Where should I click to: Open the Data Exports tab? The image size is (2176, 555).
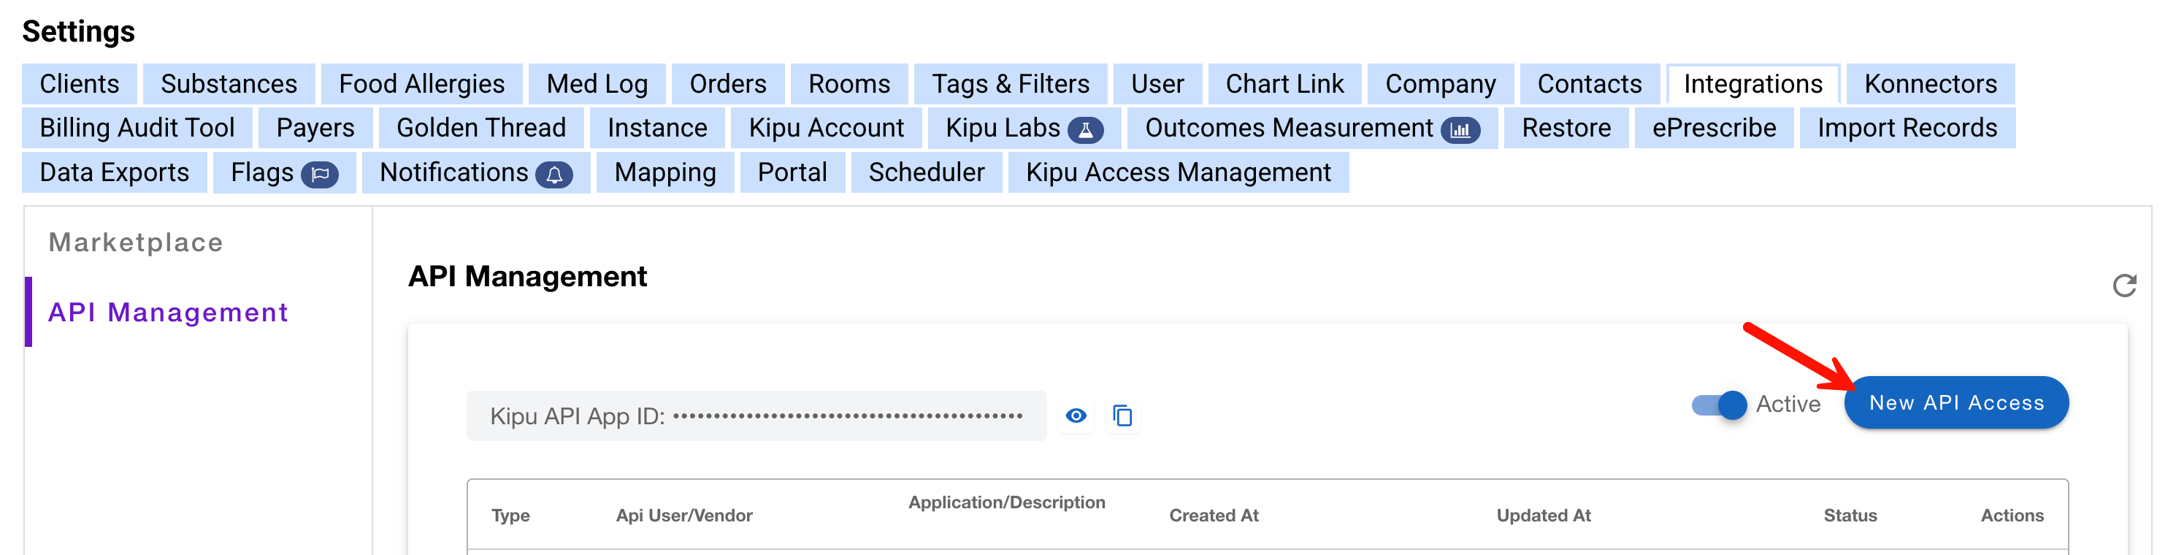[114, 172]
